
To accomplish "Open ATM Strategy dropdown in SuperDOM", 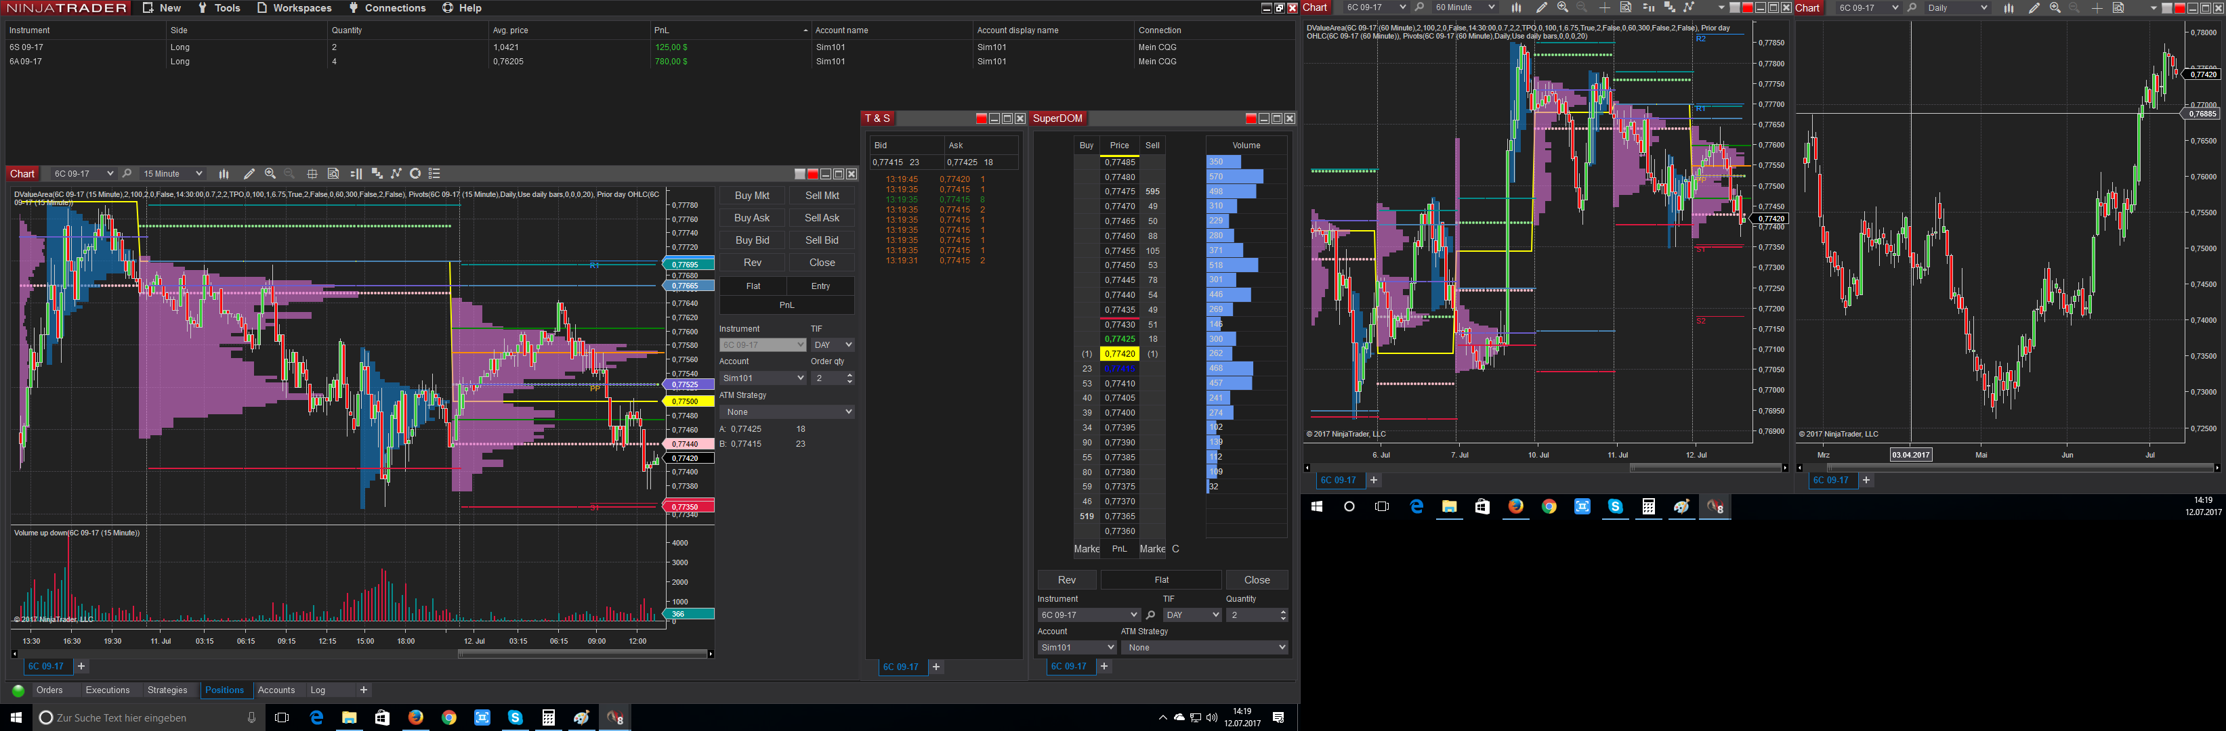I will 1204,647.
